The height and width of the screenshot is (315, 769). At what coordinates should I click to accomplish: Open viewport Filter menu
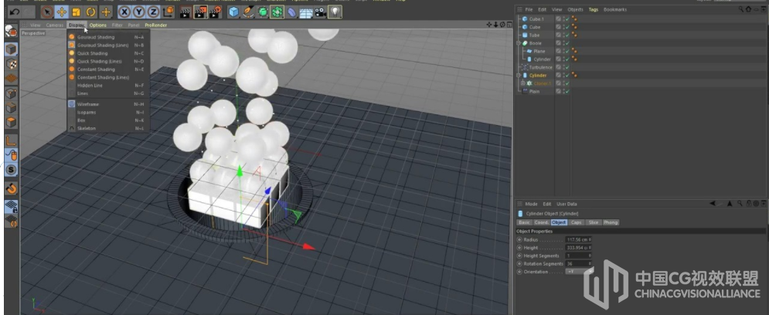117,25
